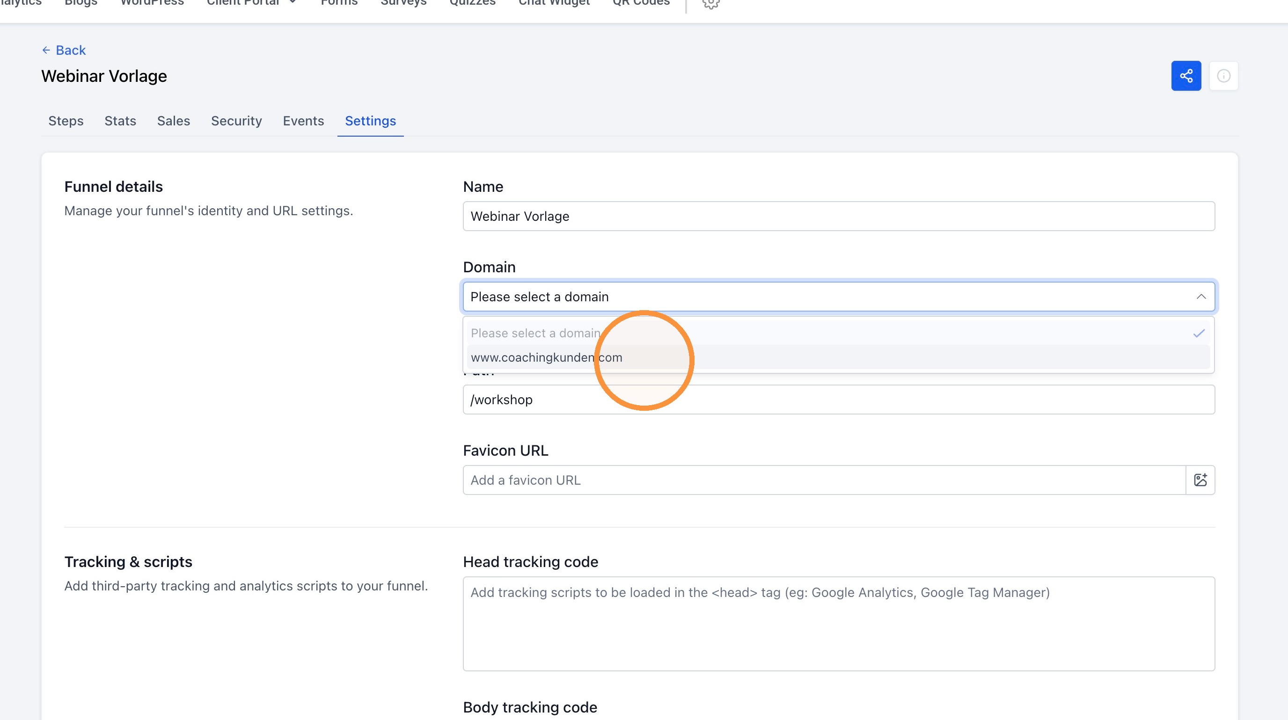Go to the Sales tab
The width and height of the screenshot is (1288, 720).
(174, 121)
